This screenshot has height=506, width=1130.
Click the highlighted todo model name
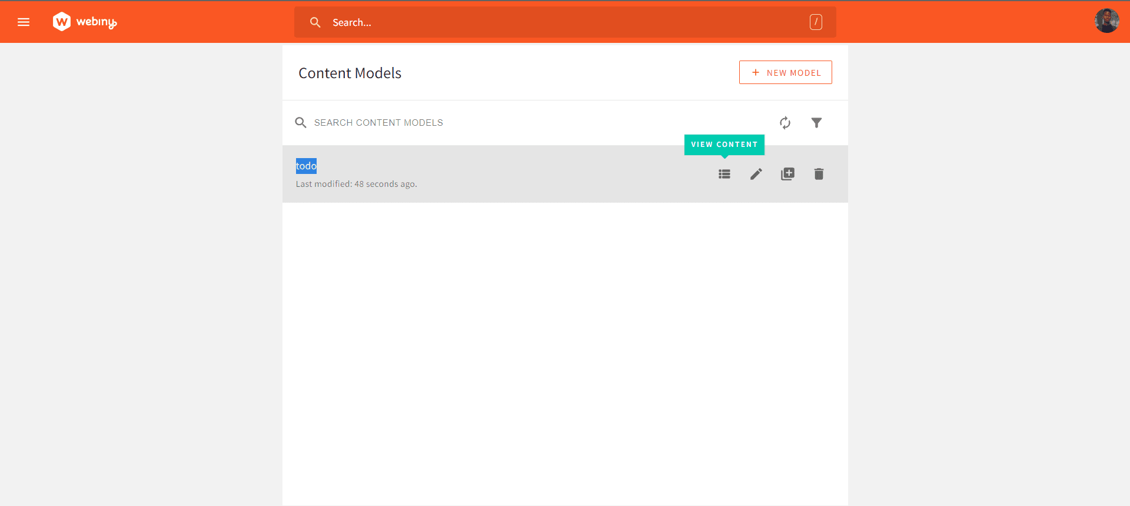click(x=306, y=166)
